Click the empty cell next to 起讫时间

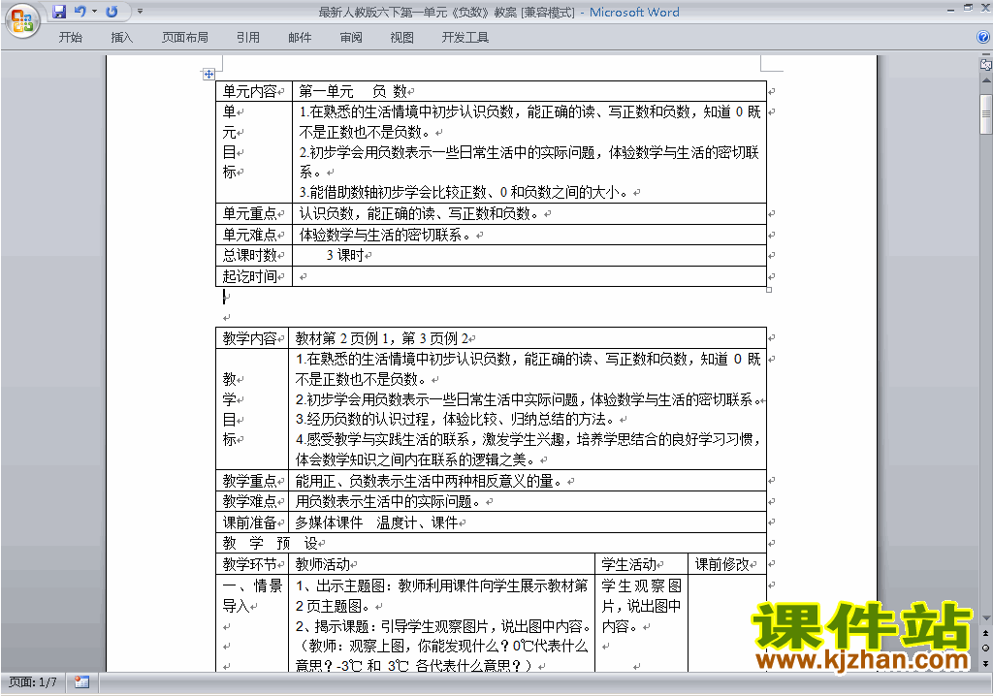(529, 276)
